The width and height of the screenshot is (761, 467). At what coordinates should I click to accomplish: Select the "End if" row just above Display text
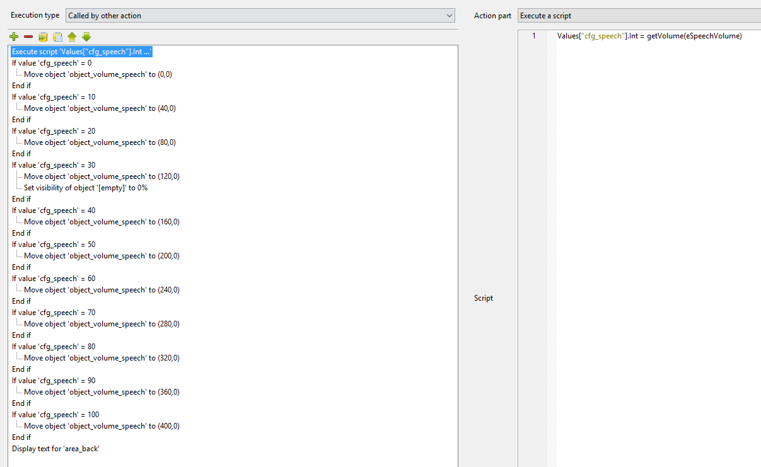coord(21,437)
